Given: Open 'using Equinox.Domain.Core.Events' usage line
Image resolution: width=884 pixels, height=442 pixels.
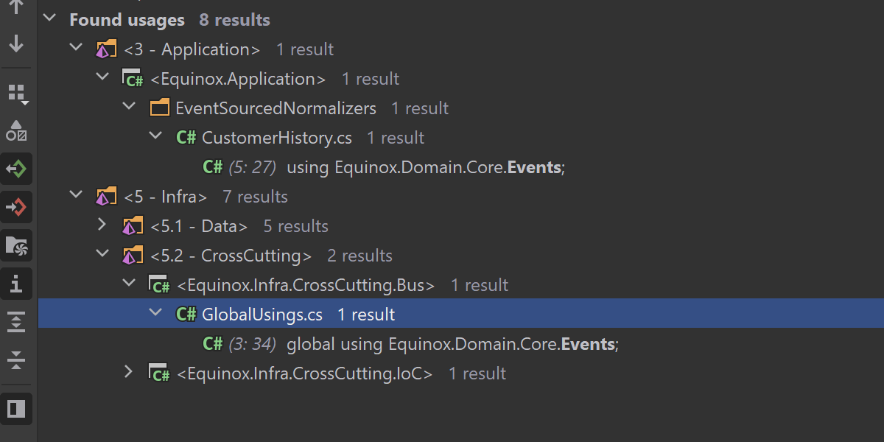Looking at the screenshot, I should (x=425, y=167).
